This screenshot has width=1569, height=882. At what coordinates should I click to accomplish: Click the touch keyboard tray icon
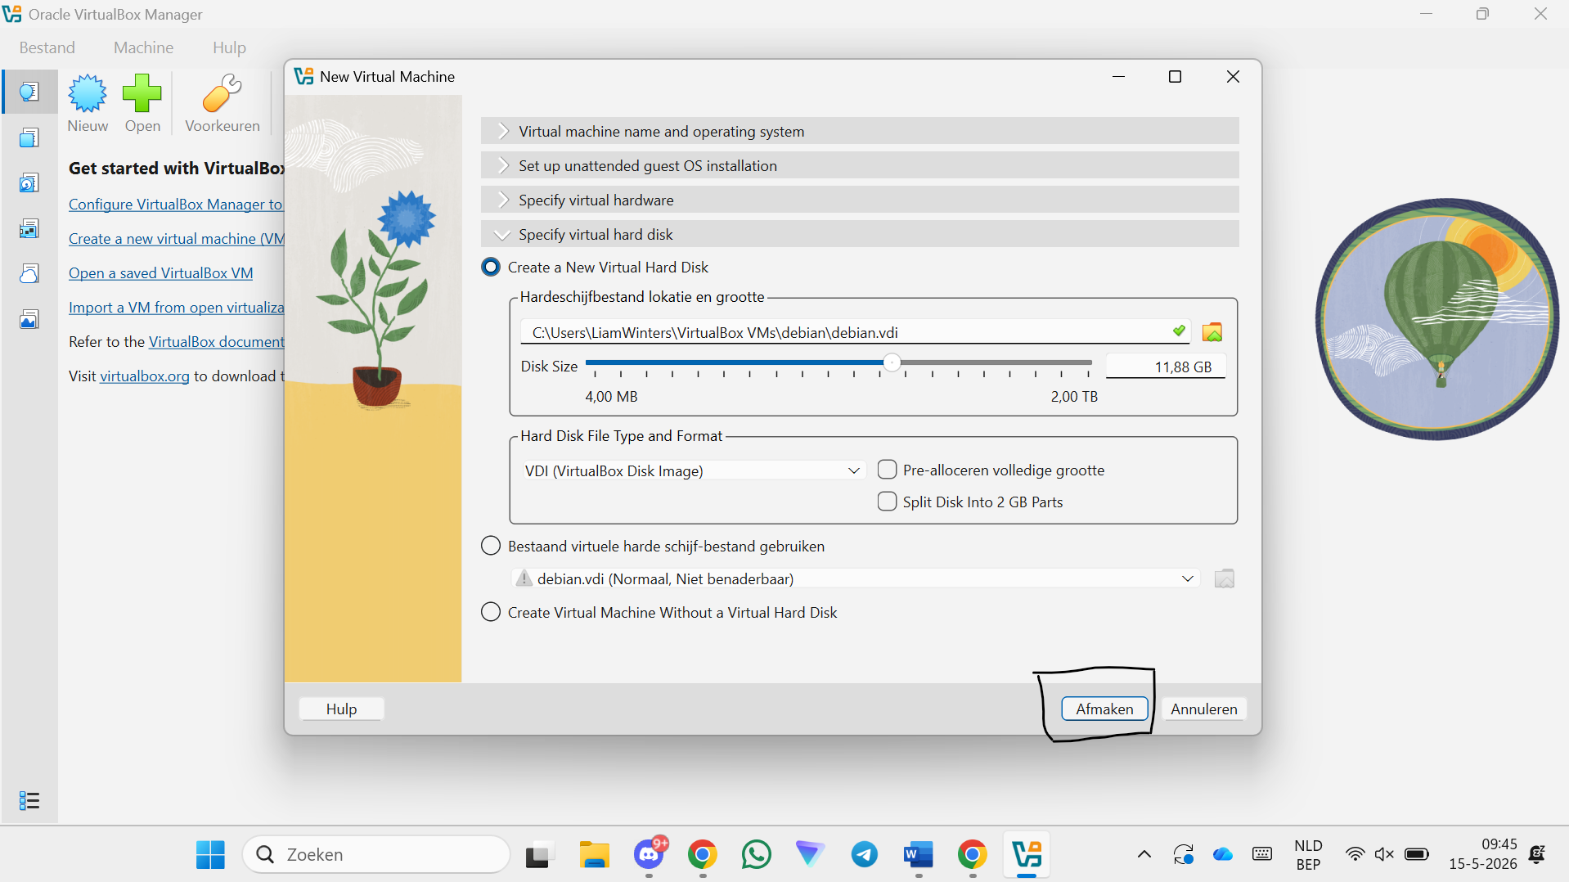pyautogui.click(x=1262, y=854)
